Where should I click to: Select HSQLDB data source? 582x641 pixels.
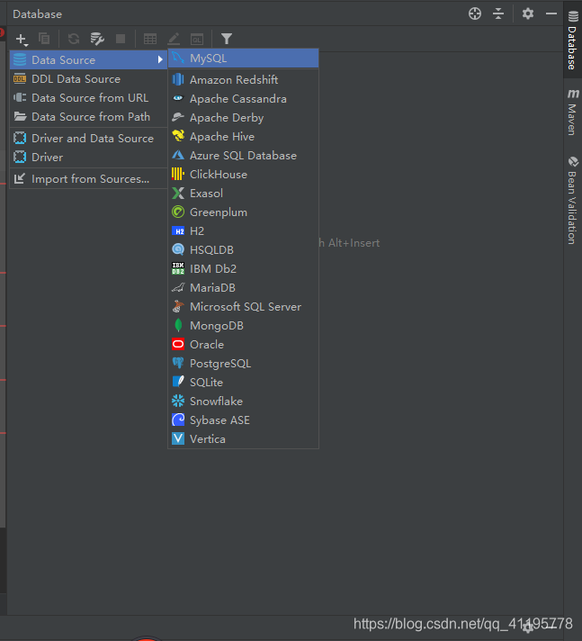point(244,249)
